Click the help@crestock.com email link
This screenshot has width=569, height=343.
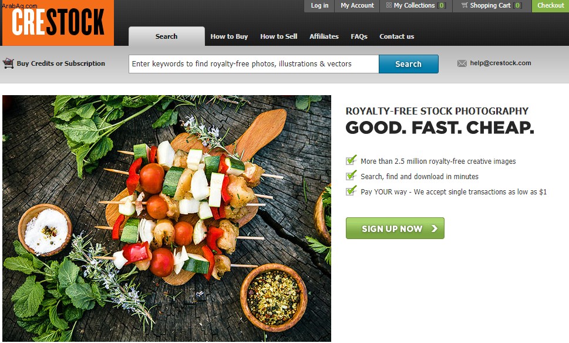500,63
